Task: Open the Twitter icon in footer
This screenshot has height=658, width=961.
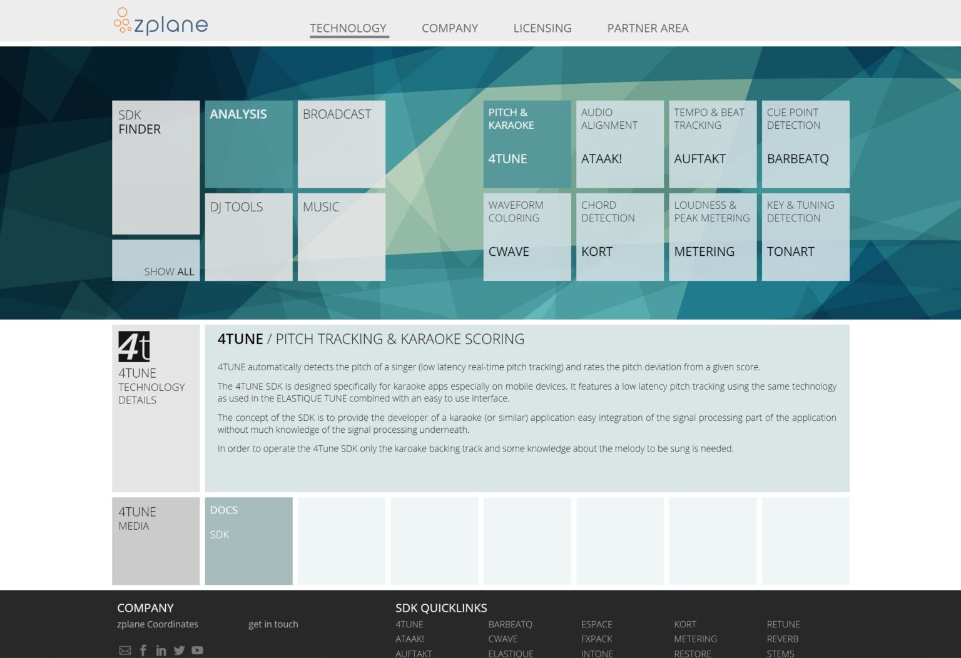Action: point(179,650)
